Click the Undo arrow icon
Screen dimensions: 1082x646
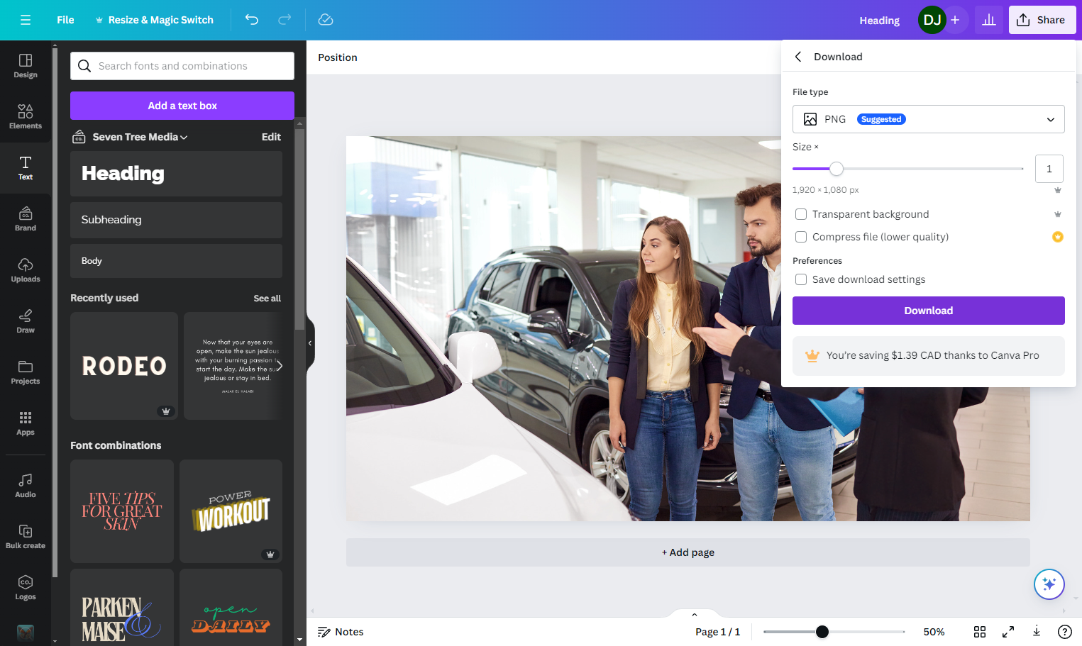coord(252,20)
